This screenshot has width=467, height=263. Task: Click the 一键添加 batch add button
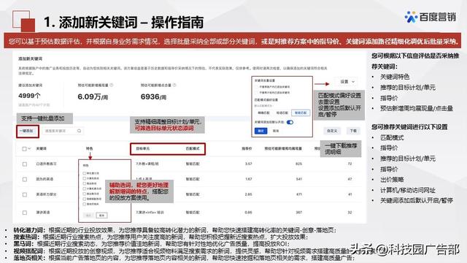tap(27, 131)
